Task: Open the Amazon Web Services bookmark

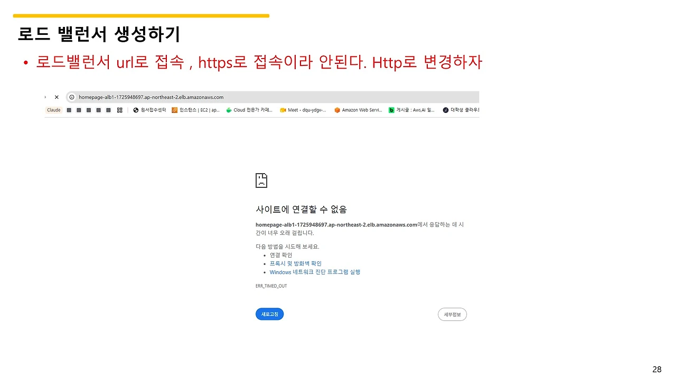Action: pos(358,110)
